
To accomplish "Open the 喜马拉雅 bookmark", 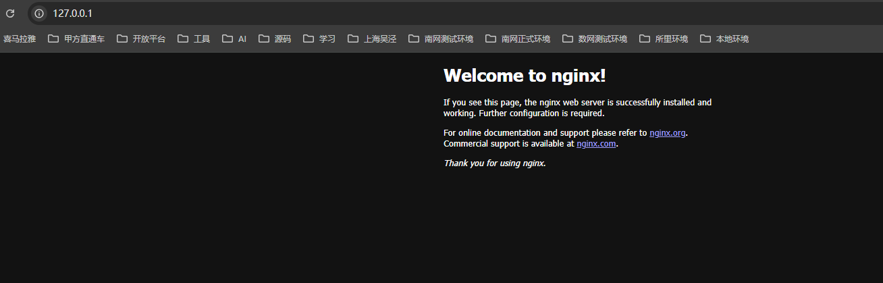I will coord(20,39).
